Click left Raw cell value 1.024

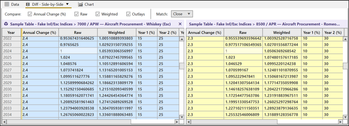tap(78, 57)
